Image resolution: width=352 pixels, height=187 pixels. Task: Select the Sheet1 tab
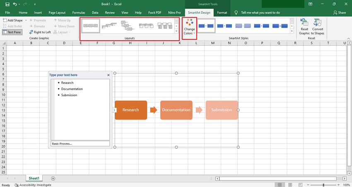(x=34, y=178)
